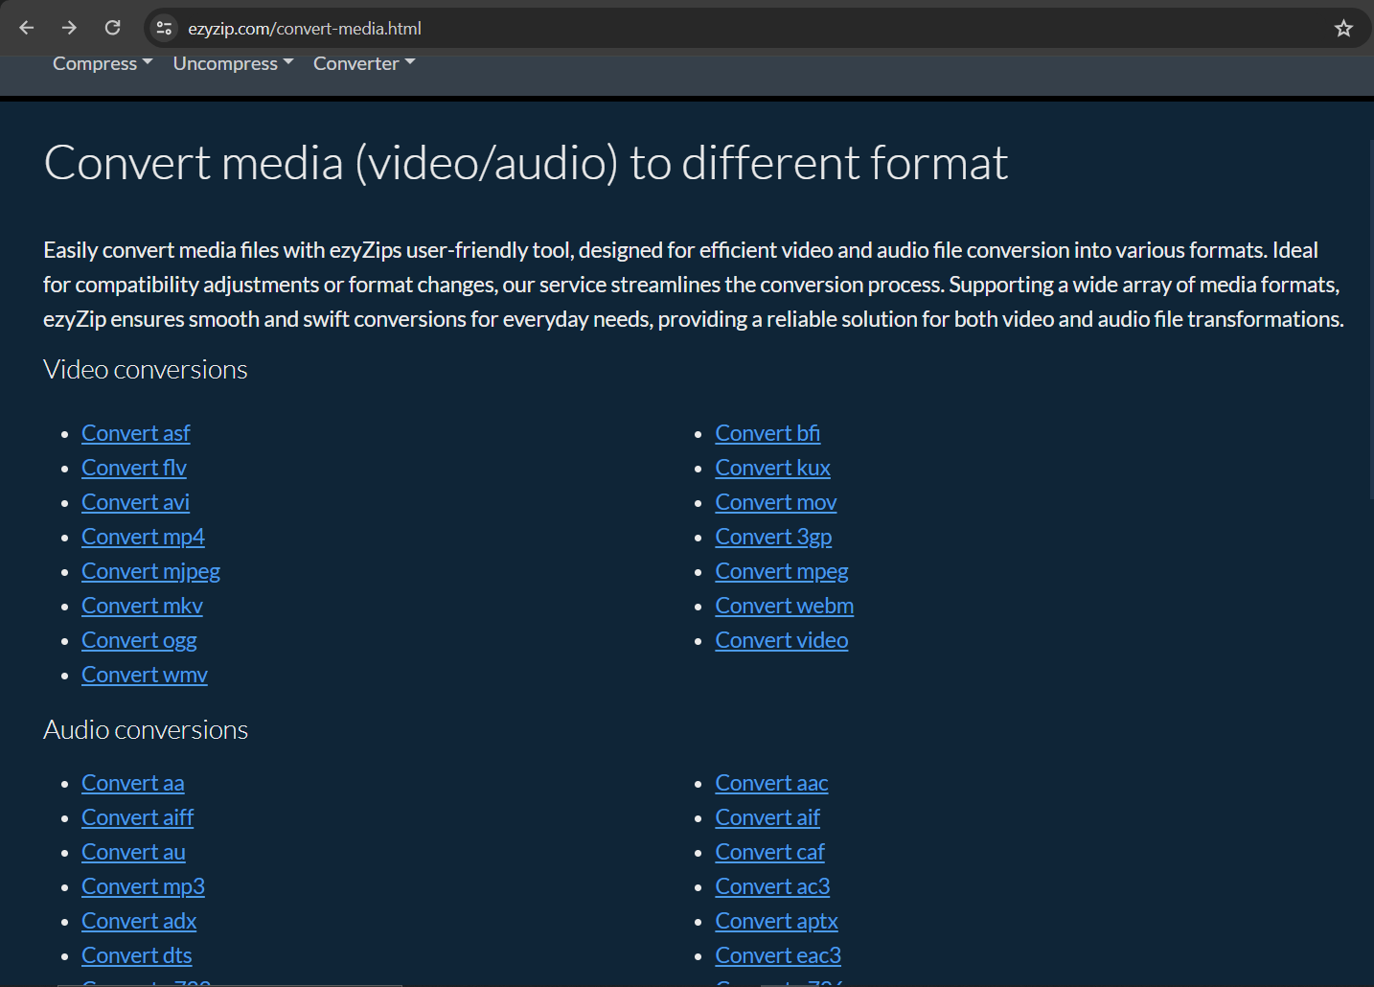Click the Convert wmv link

(x=144, y=675)
